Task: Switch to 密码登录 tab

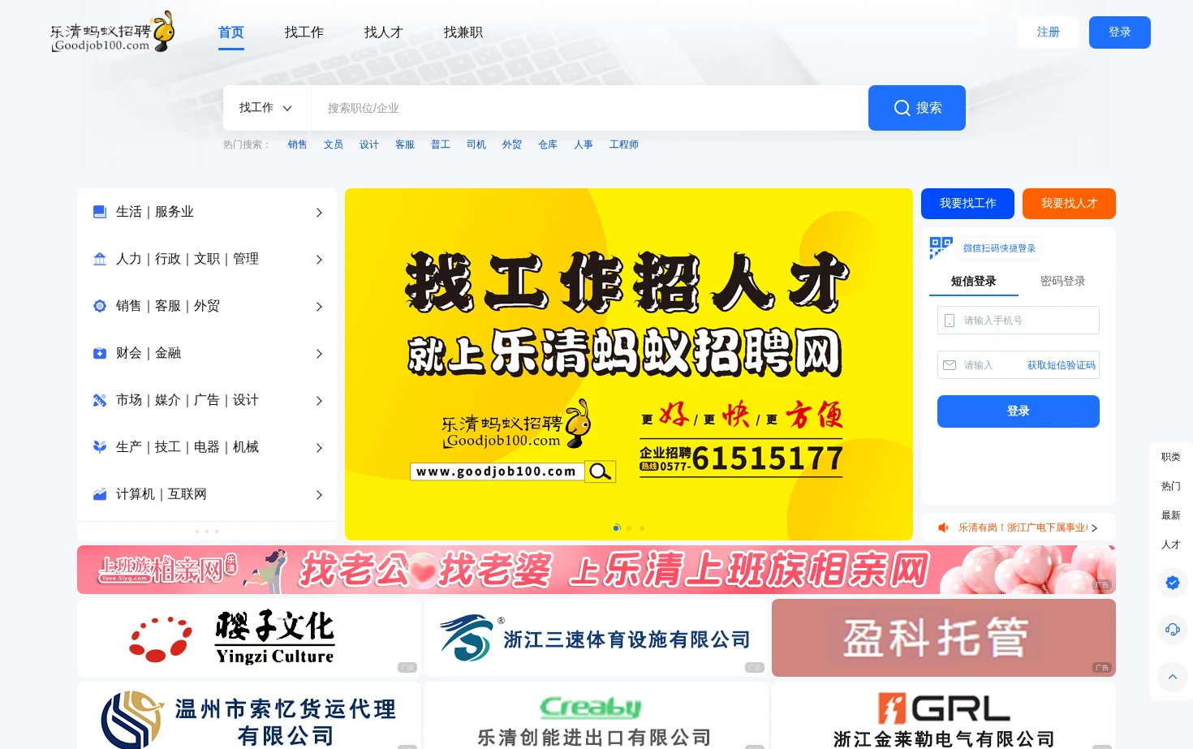Action: [x=1063, y=282]
